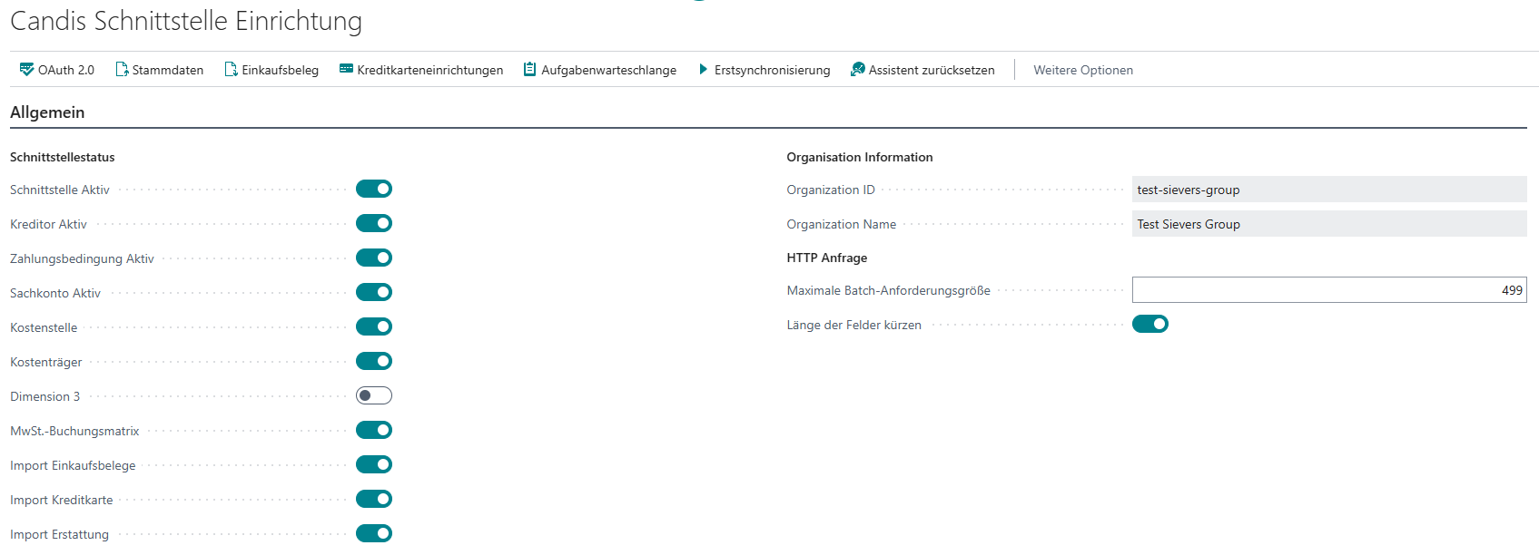
Task: Click the Erstsynchronisierung action label
Action: (772, 70)
